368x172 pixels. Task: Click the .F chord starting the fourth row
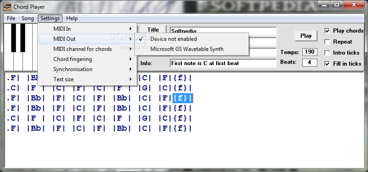click(11, 108)
